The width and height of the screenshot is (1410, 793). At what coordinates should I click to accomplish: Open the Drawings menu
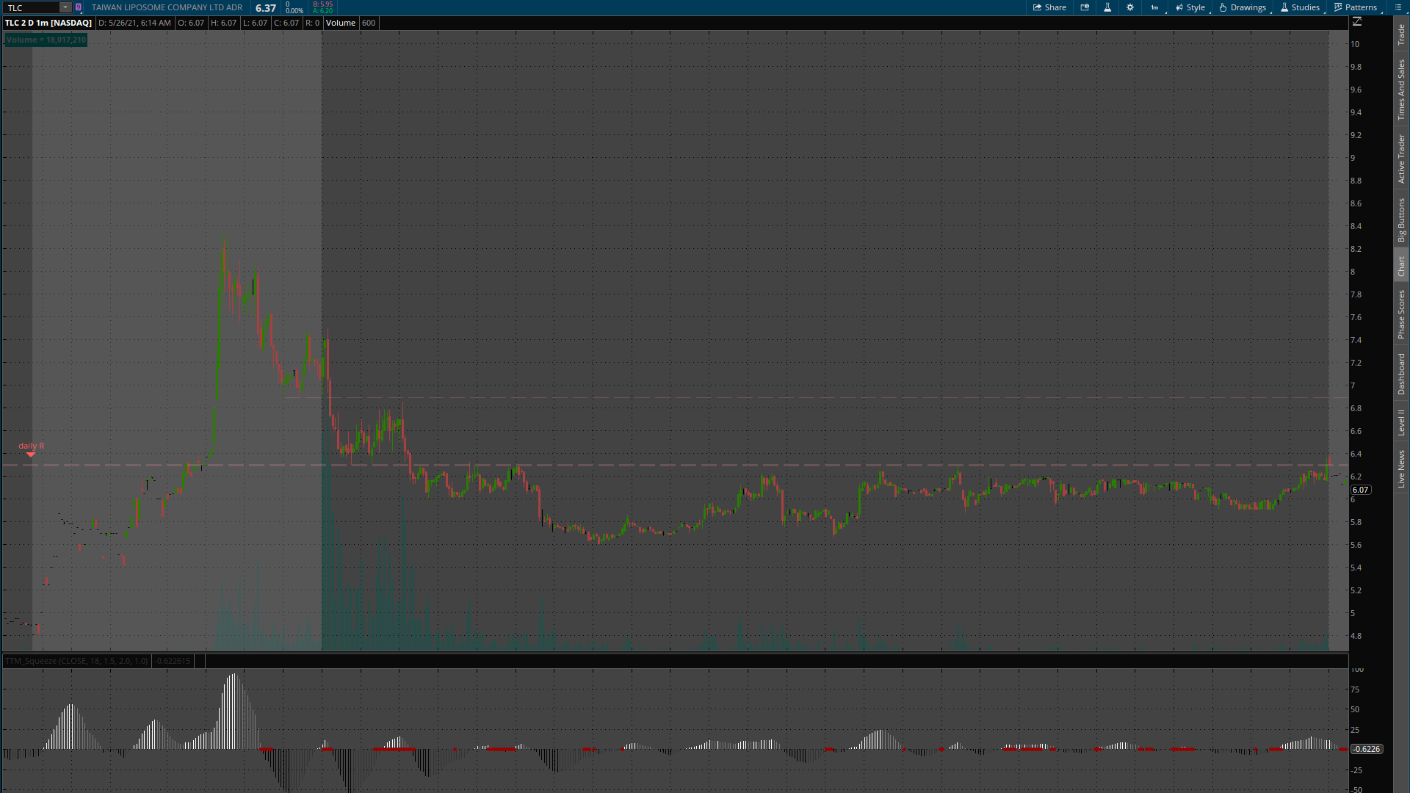1243,7
